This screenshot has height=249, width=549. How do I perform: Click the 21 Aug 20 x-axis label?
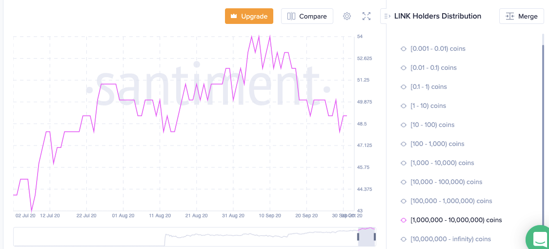click(x=197, y=216)
